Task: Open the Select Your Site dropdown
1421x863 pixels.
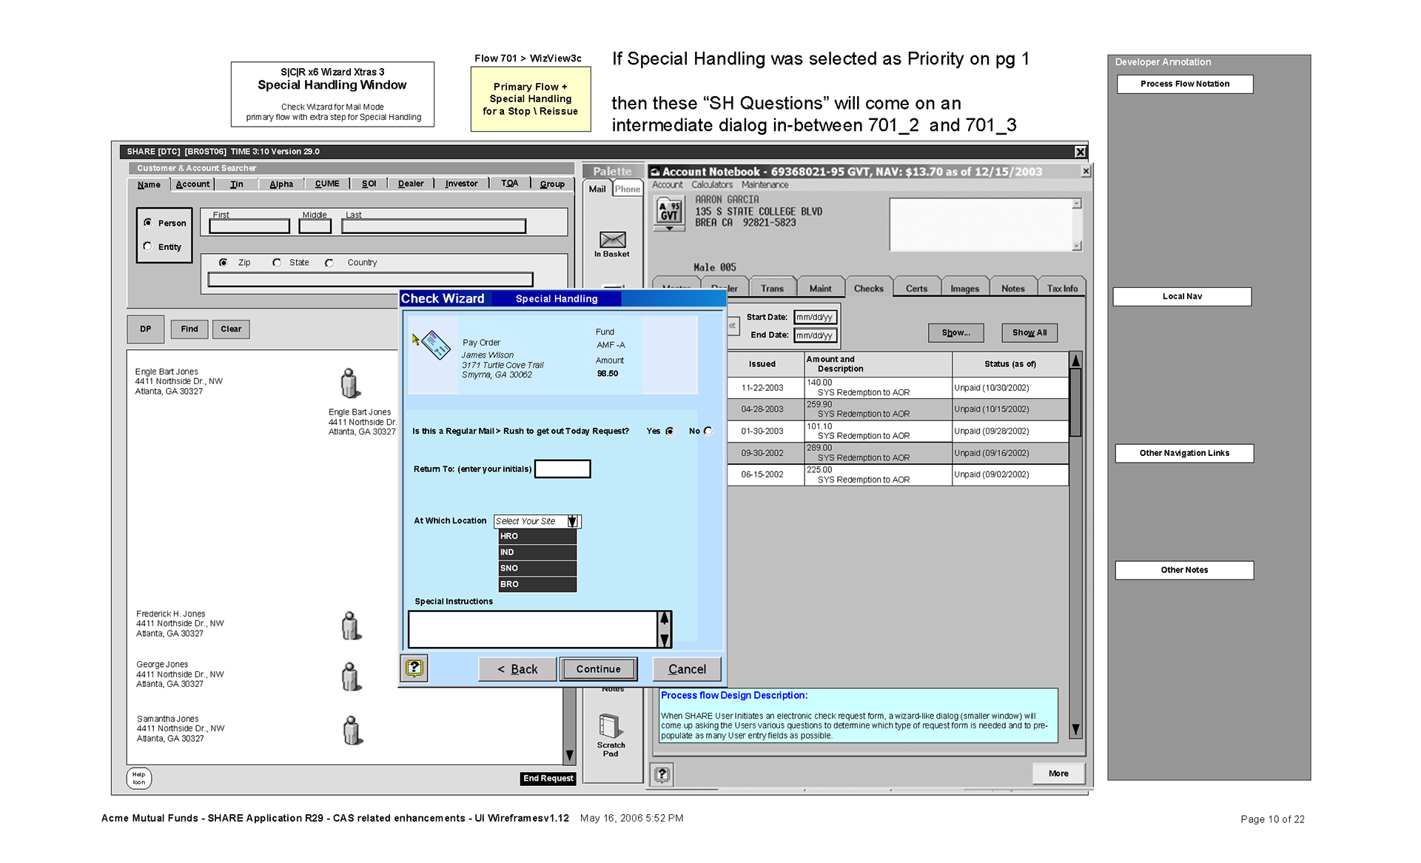Action: [x=572, y=522]
